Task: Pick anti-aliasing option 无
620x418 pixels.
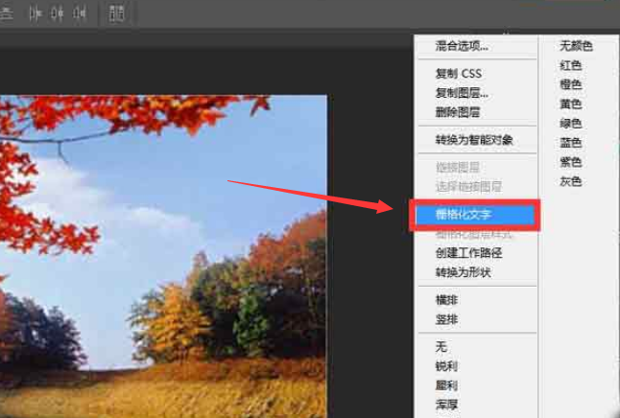Action: (x=441, y=347)
